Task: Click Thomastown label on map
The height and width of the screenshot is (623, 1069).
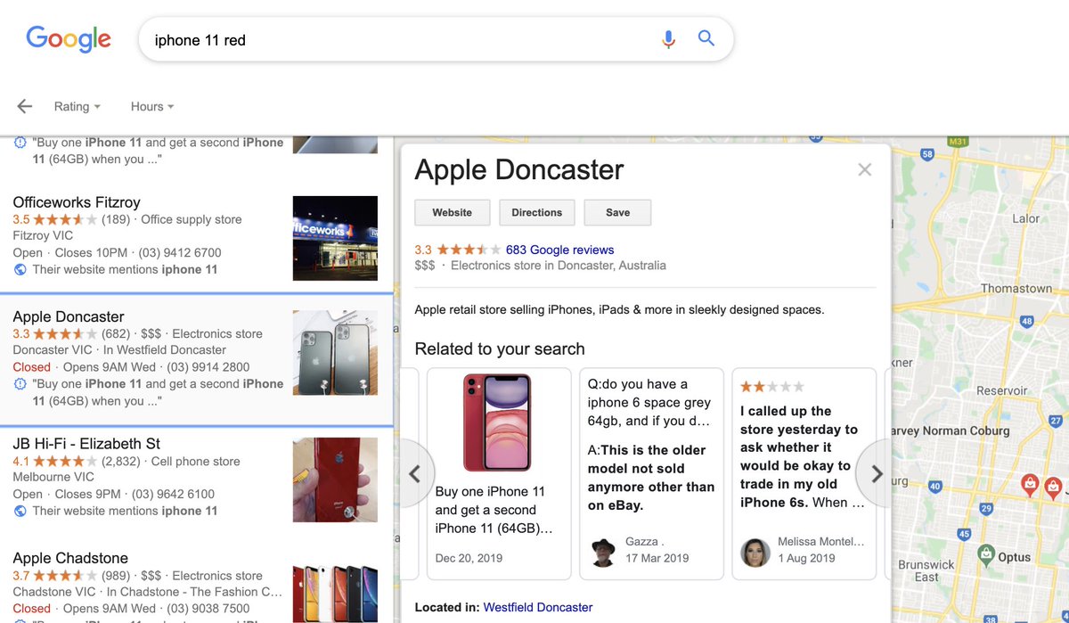Action: pos(1016,289)
